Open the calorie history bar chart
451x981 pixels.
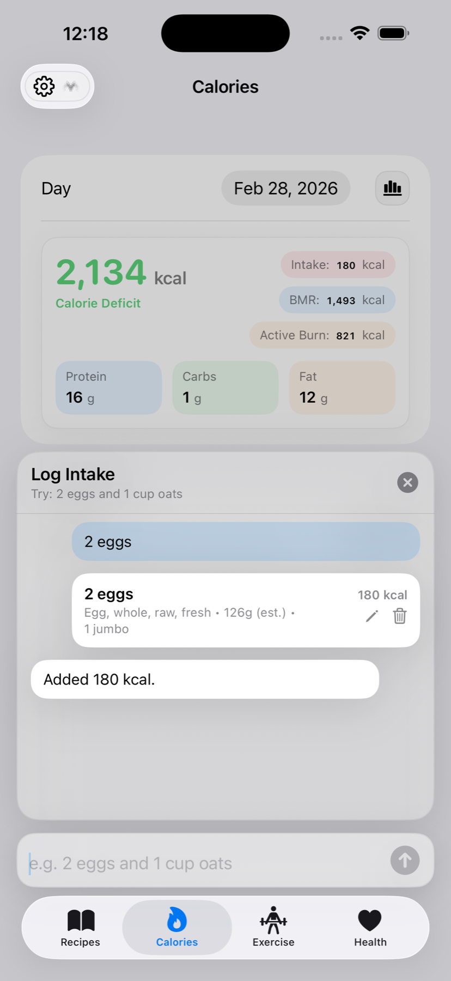click(392, 188)
